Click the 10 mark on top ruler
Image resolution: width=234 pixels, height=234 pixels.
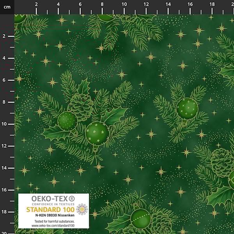124,4
